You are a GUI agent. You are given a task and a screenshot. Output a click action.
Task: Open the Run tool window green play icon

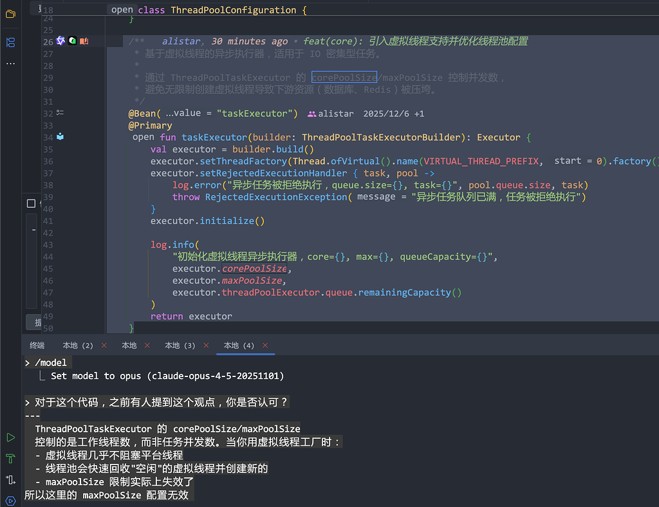10,438
